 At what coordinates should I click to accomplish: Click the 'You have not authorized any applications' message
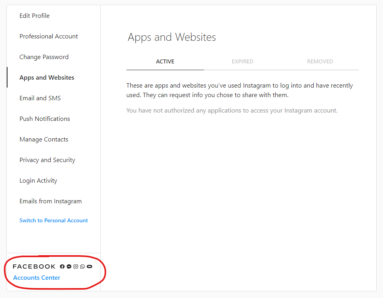click(x=232, y=111)
